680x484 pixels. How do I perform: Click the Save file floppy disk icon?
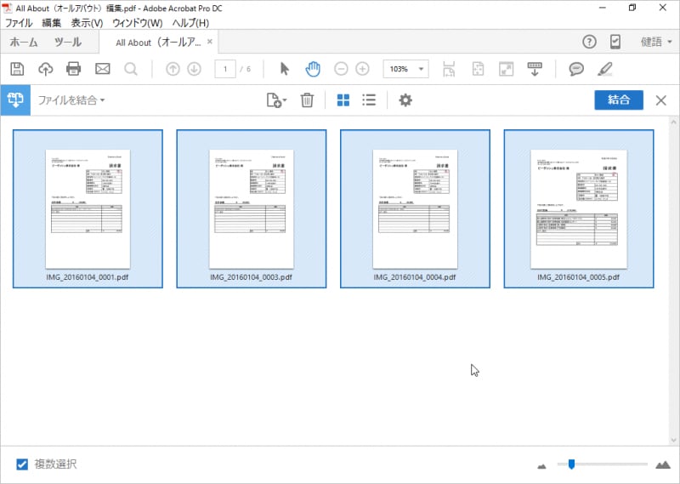[17, 69]
